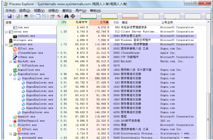Viewport: 213px width, 140px height.
Task: Click the crosshair Find Window's Process icon
Action: pyautogui.click(x=73, y=16)
